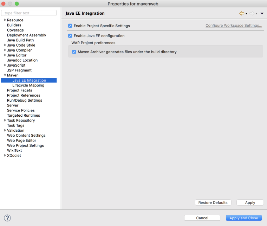Viewport: 267px width, 226px height.
Task: Focus the type filter text field
Action: (x=29, y=13)
